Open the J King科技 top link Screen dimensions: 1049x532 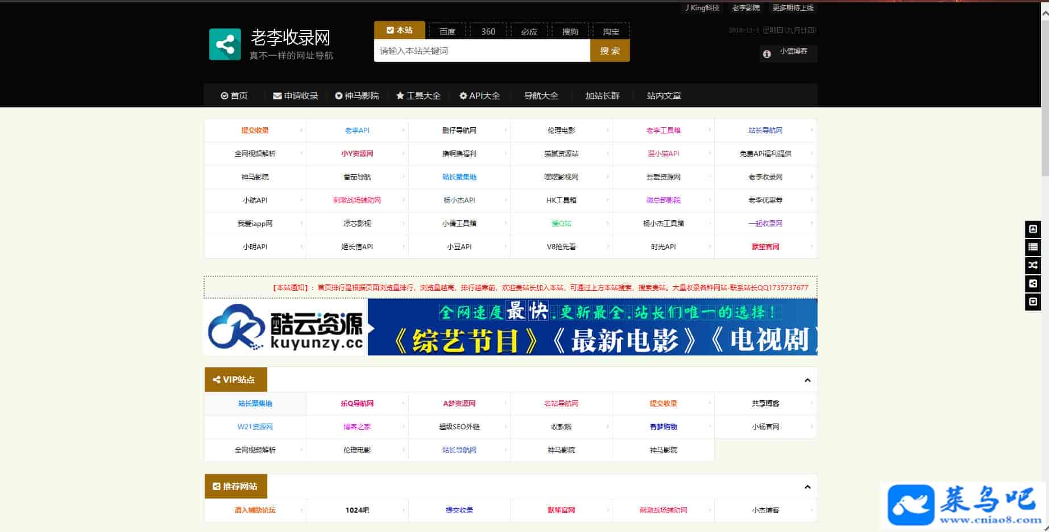[x=702, y=8]
